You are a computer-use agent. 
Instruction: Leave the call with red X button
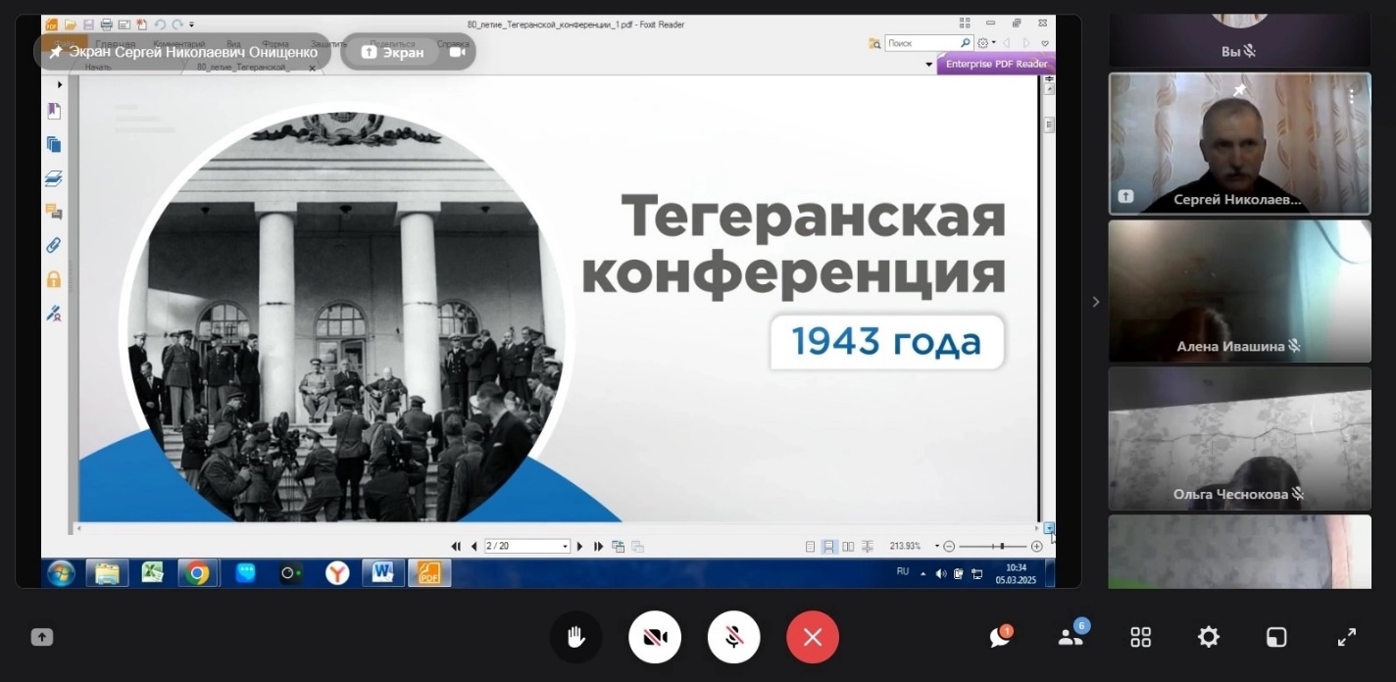coord(813,638)
